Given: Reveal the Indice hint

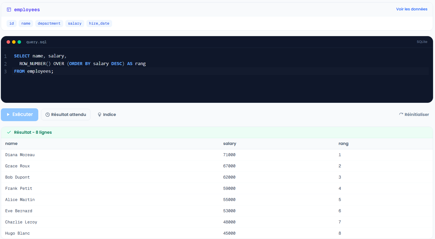Looking at the screenshot, I should click(x=107, y=115).
